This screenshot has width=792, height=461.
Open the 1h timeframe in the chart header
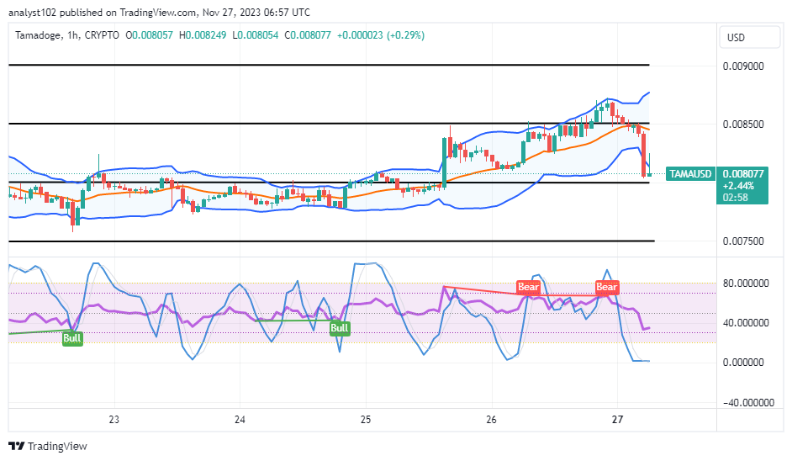coord(71,35)
